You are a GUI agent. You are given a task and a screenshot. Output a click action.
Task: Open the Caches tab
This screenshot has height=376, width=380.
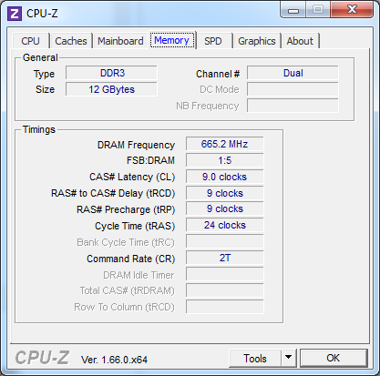click(71, 41)
